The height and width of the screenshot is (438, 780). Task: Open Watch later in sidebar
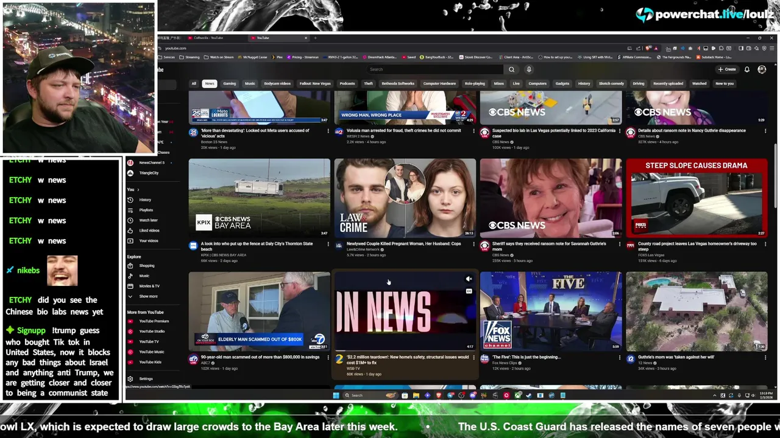(148, 220)
